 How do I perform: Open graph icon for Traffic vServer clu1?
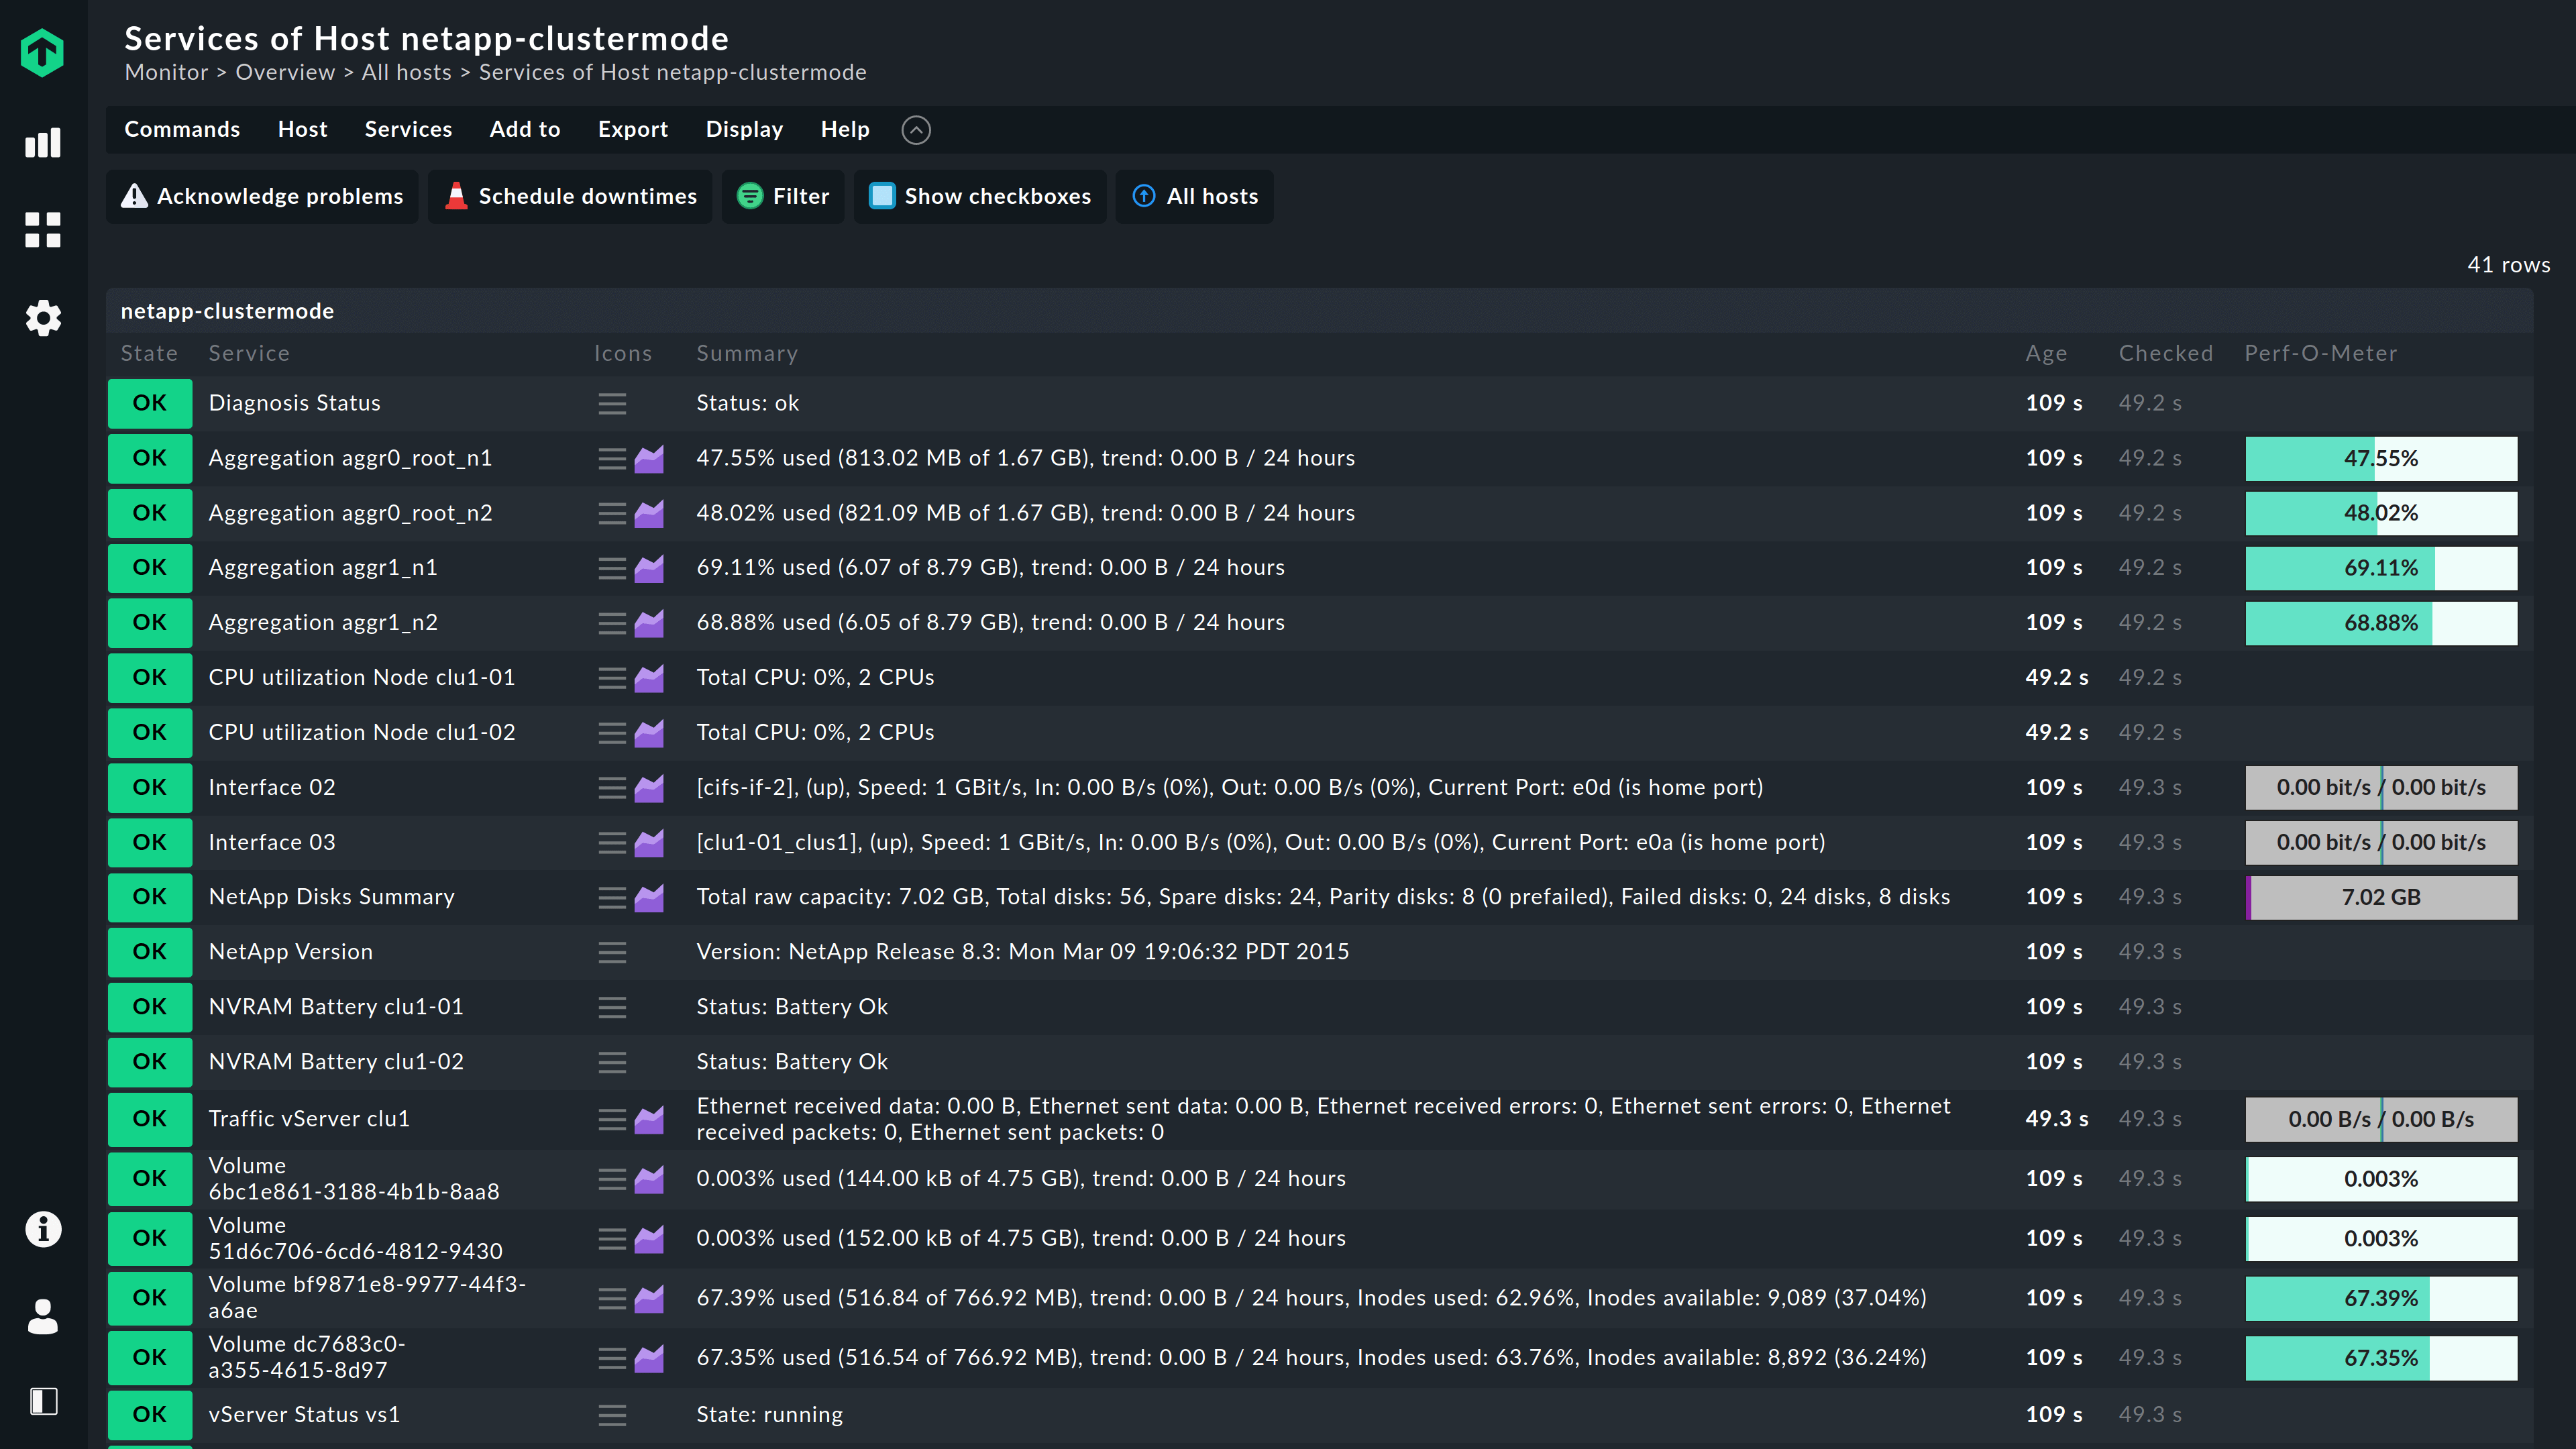[649, 1119]
